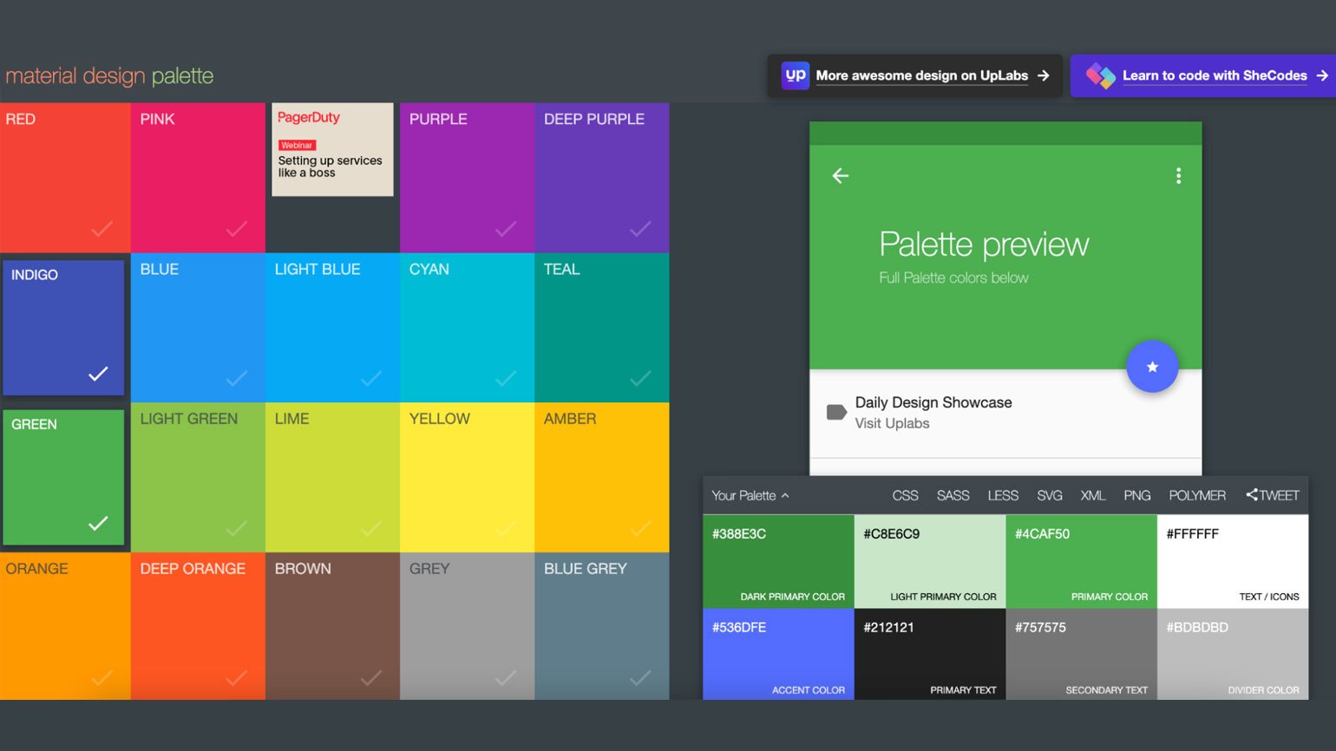
Task: Click the TWEET button
Action: pyautogui.click(x=1273, y=495)
